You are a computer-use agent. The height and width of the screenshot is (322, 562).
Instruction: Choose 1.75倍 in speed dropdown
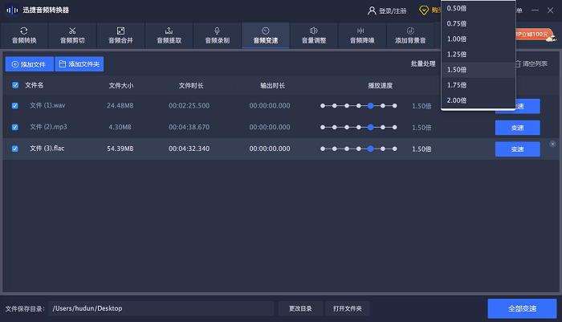click(479, 85)
